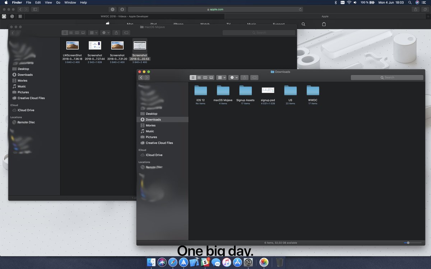The width and height of the screenshot is (431, 269).
Task: Open the Help menu
Action: [x=83, y=3]
